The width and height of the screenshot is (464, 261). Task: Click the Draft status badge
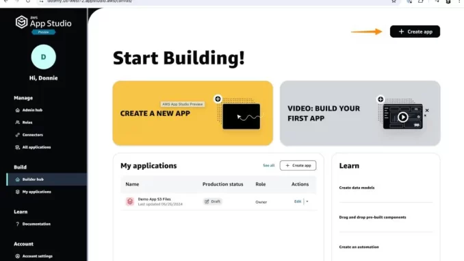tap(212, 201)
